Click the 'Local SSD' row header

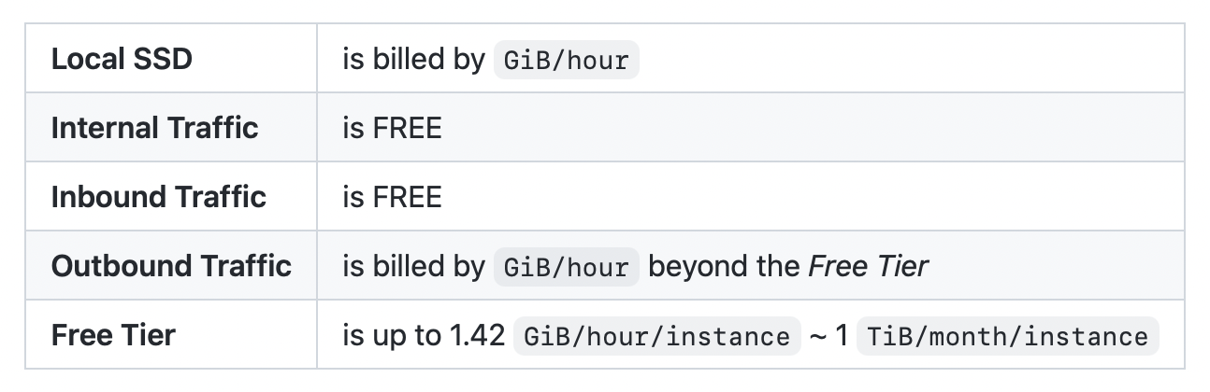click(x=122, y=59)
